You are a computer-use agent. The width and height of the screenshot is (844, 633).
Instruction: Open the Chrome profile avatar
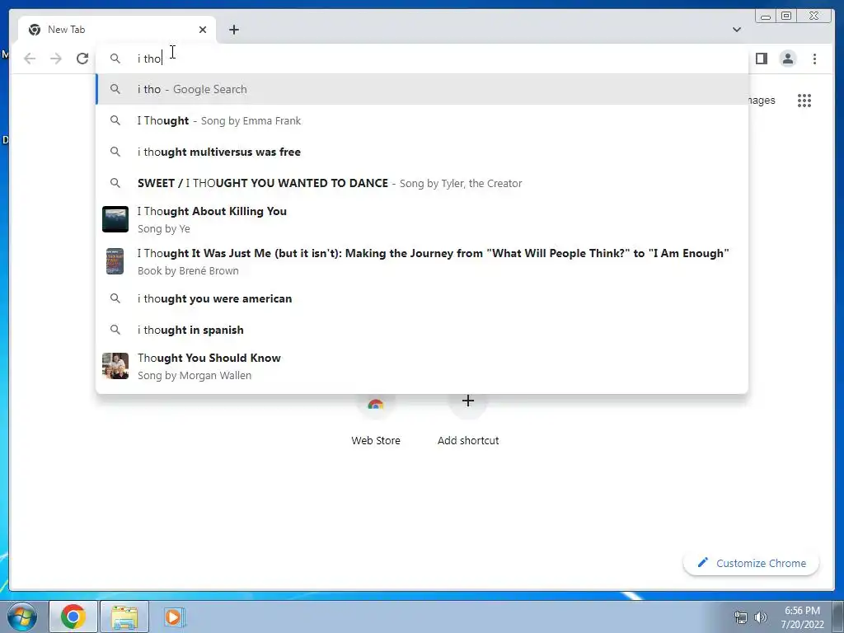tap(788, 59)
